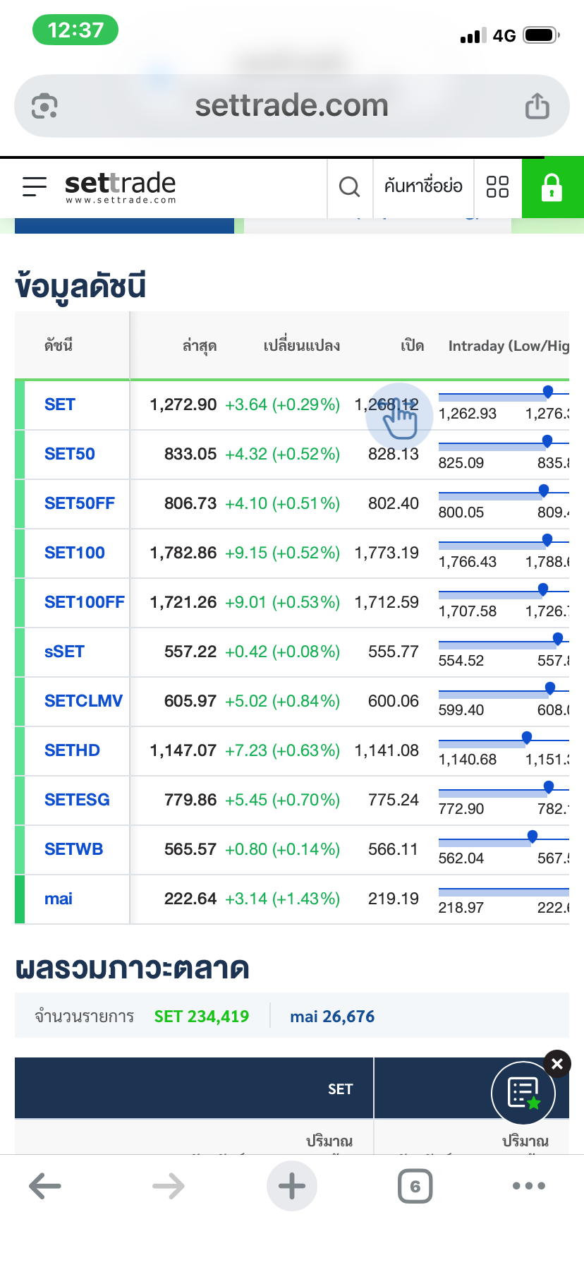Go back with browser back arrow
The width and height of the screenshot is (584, 1265).
45,1186
